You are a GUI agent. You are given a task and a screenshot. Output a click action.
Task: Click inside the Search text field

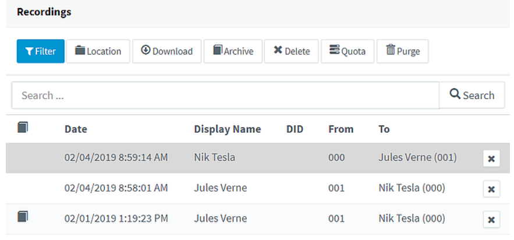[x=225, y=96]
